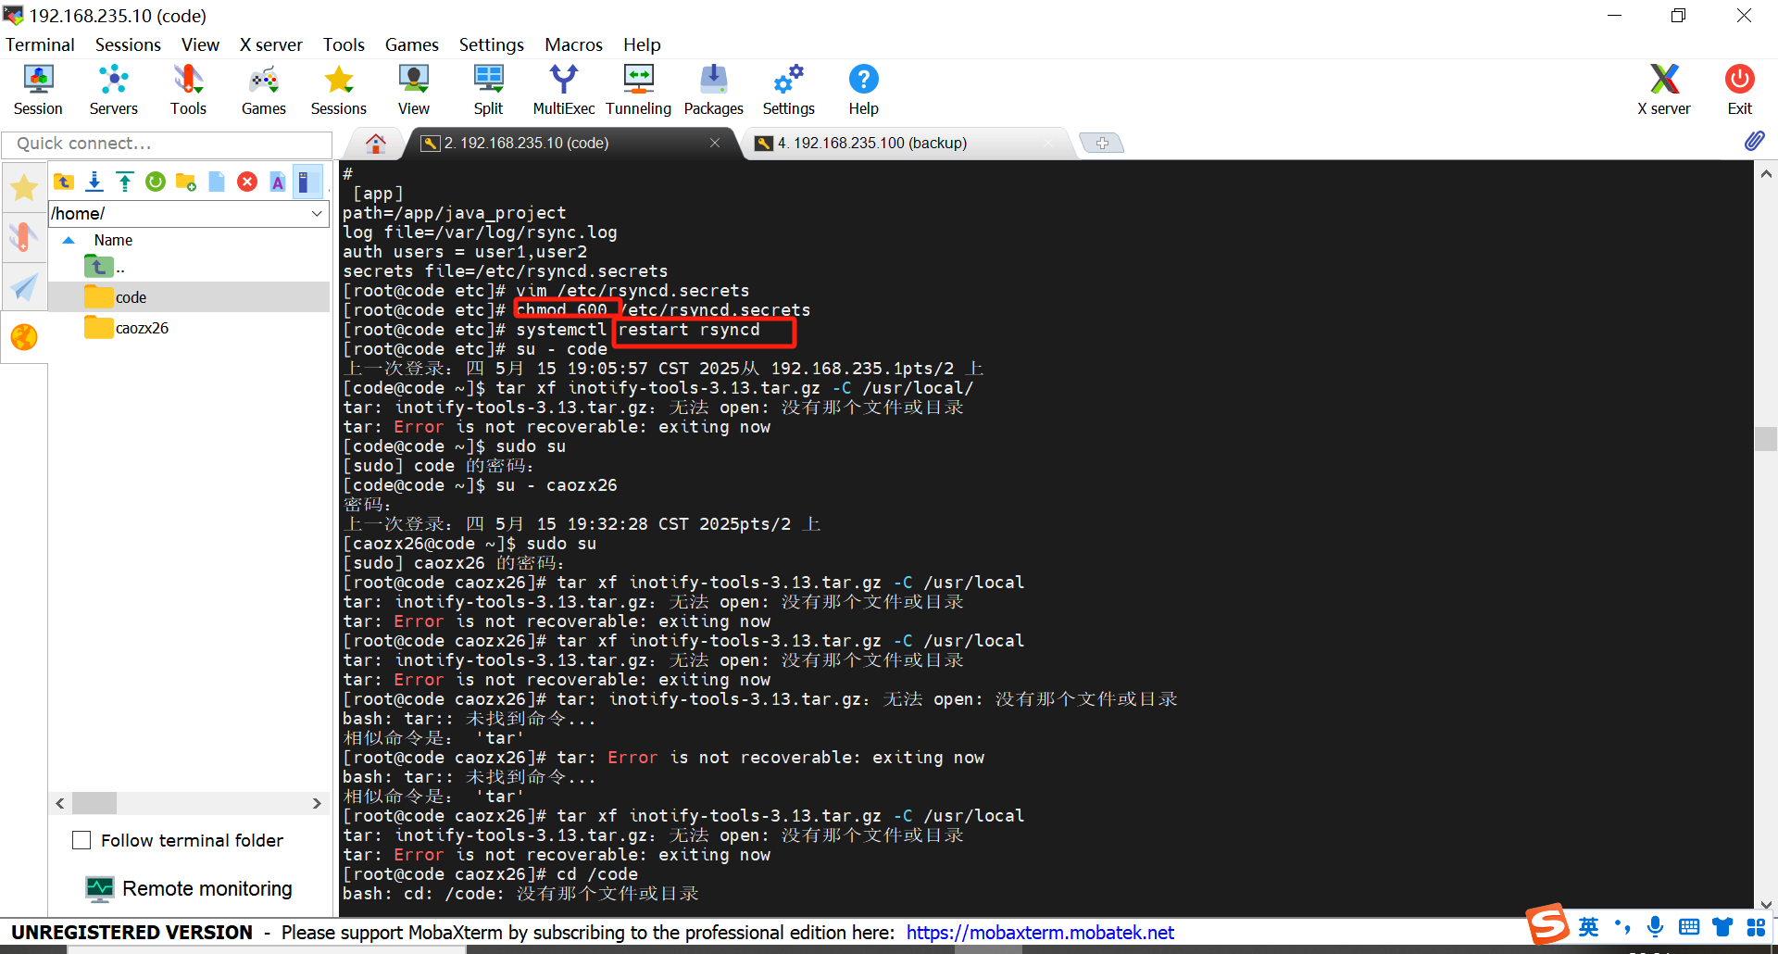Click the terminal panel icon in SFTP toolbar
Viewport: 1778px width, 954px height.
click(307, 182)
